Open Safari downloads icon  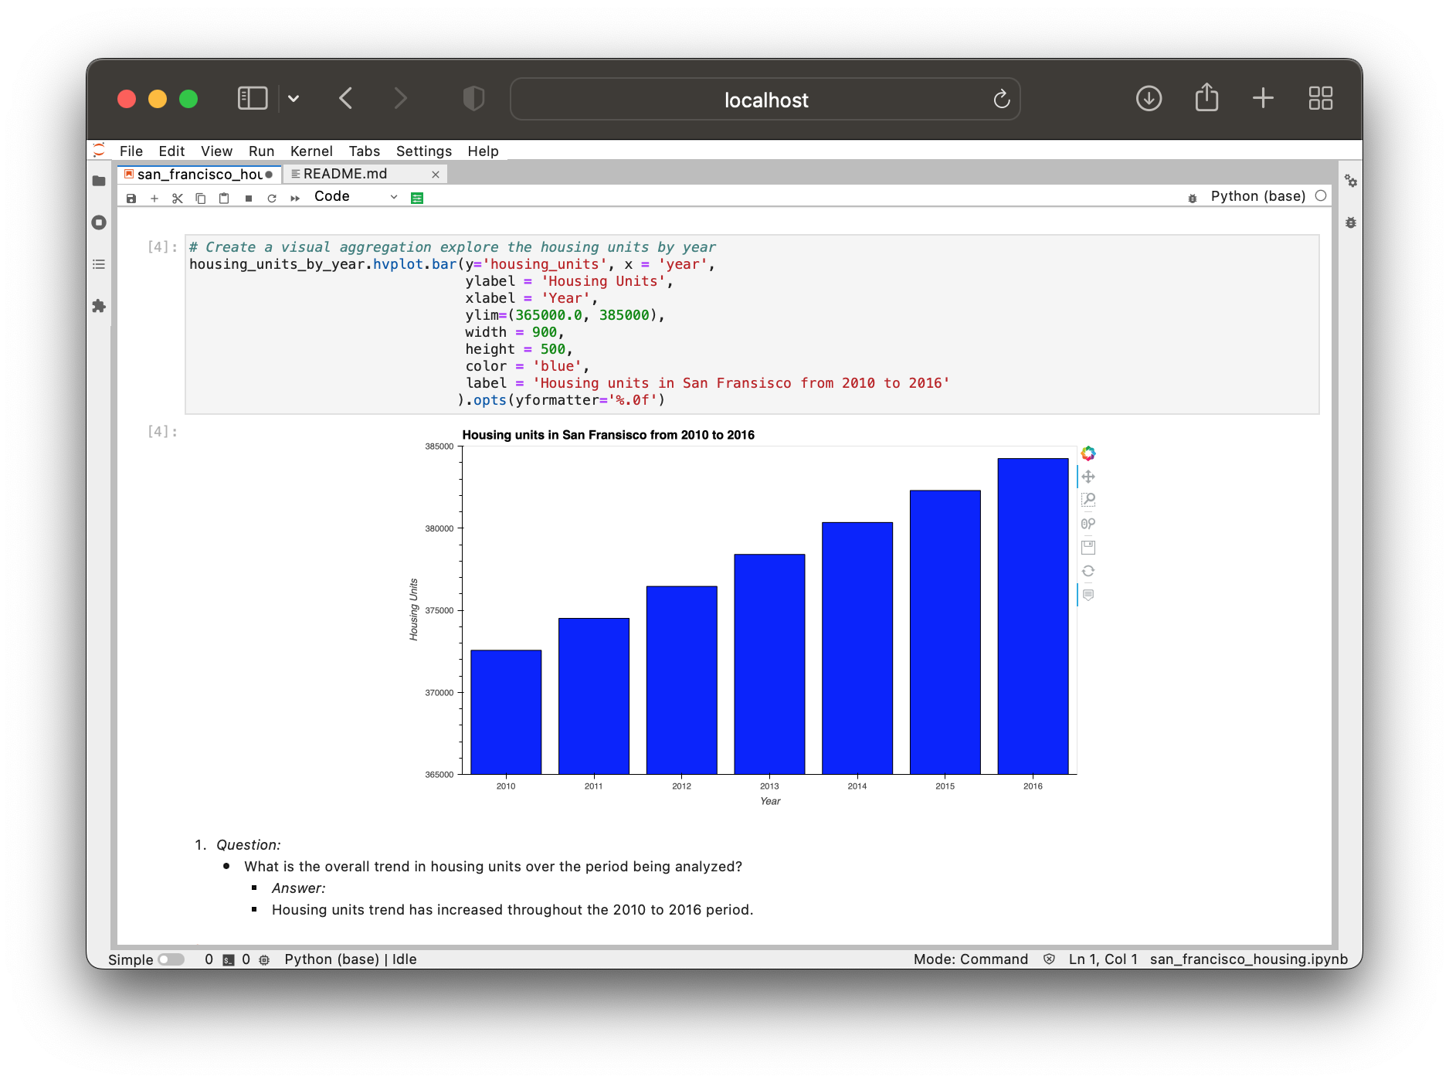tap(1149, 98)
